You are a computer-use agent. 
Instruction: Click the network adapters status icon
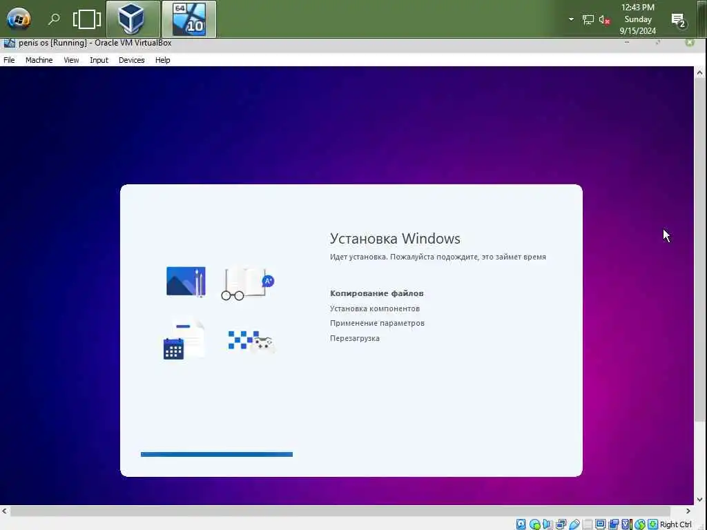(561, 524)
